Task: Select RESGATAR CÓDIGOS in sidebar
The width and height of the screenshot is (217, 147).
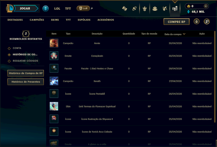Action: (x=25, y=61)
